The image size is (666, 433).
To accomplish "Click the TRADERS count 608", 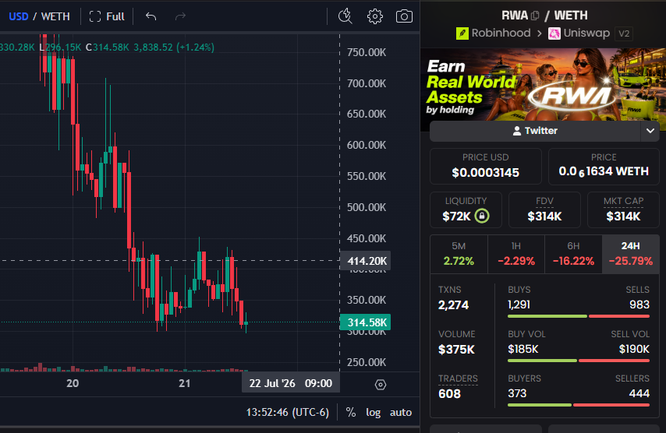I will [x=449, y=393].
